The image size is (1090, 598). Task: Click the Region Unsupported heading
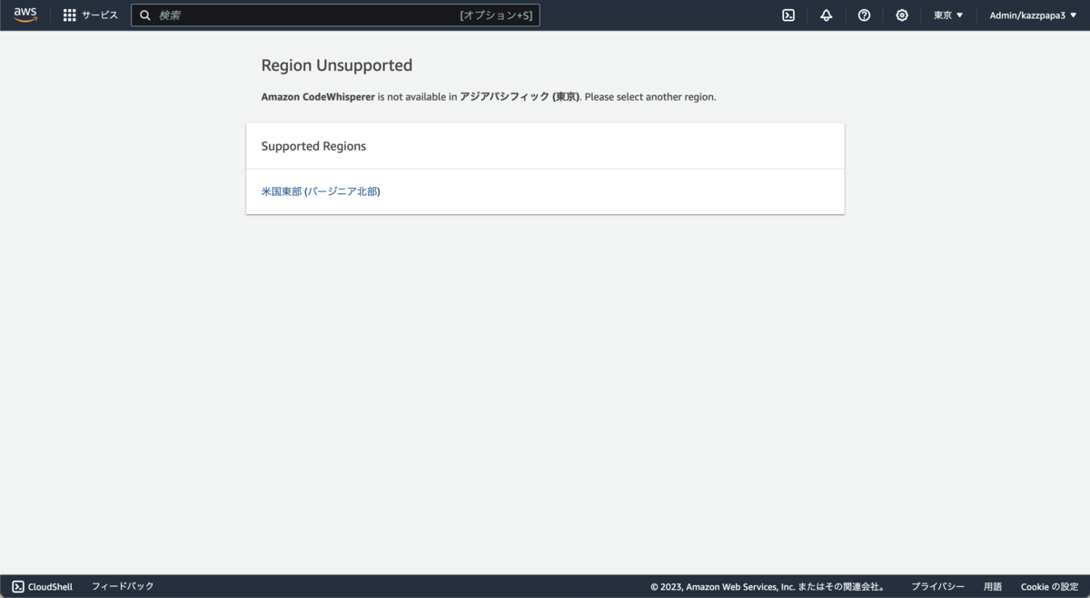pyautogui.click(x=337, y=65)
